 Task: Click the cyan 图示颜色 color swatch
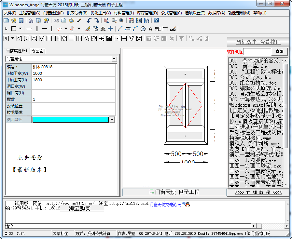(x=70, y=120)
